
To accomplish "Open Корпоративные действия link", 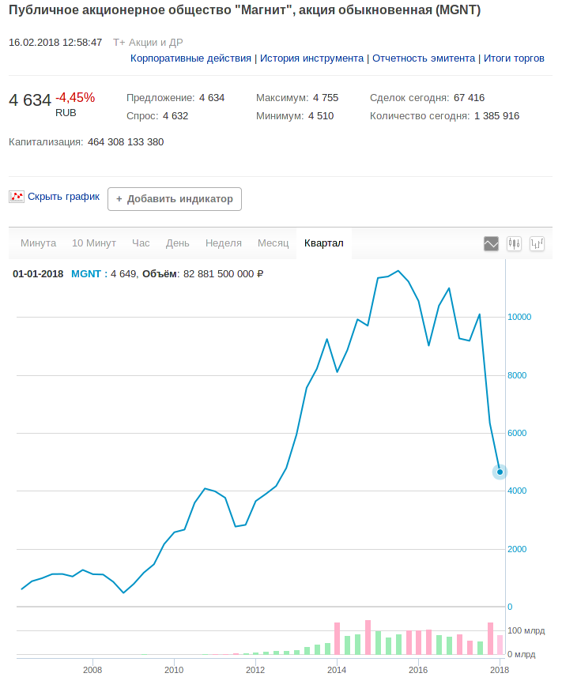I will tap(190, 58).
